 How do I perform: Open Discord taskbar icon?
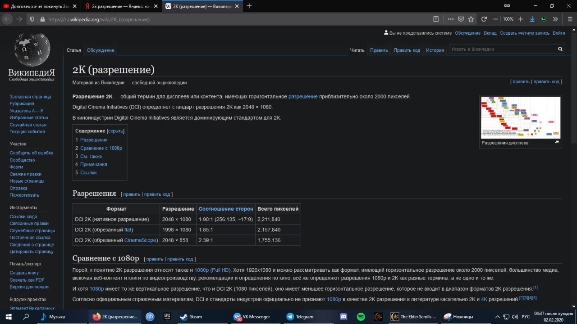pyautogui.click(x=344, y=317)
